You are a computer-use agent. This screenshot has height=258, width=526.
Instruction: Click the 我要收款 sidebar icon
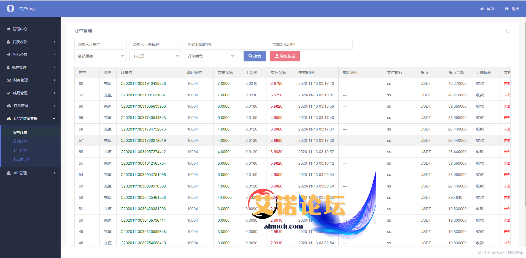click(9, 42)
